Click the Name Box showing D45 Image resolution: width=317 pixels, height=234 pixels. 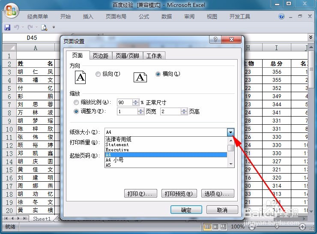[32, 38]
